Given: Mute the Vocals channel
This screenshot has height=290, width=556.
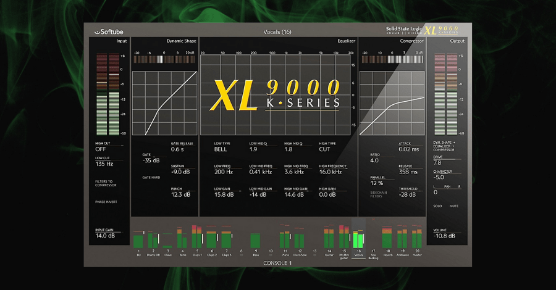Looking at the screenshot, I should tap(454, 206).
